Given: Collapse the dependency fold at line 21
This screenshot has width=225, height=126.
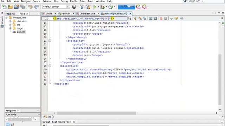Looking at the screenshot, I should [50, 41].
